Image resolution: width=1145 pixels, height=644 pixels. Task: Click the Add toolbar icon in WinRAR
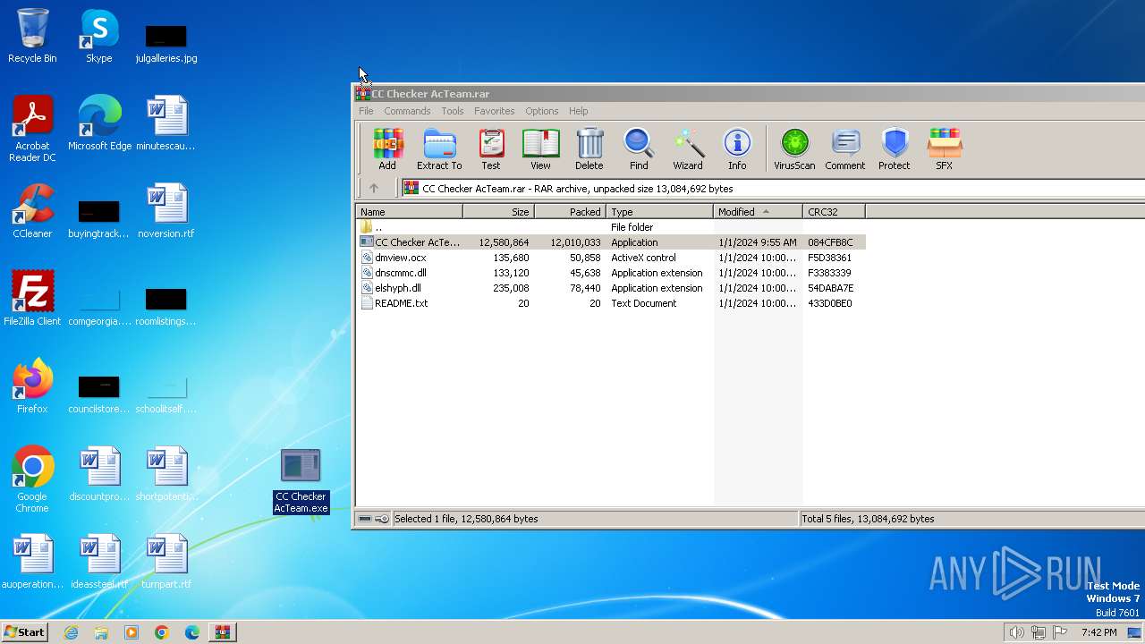387,148
